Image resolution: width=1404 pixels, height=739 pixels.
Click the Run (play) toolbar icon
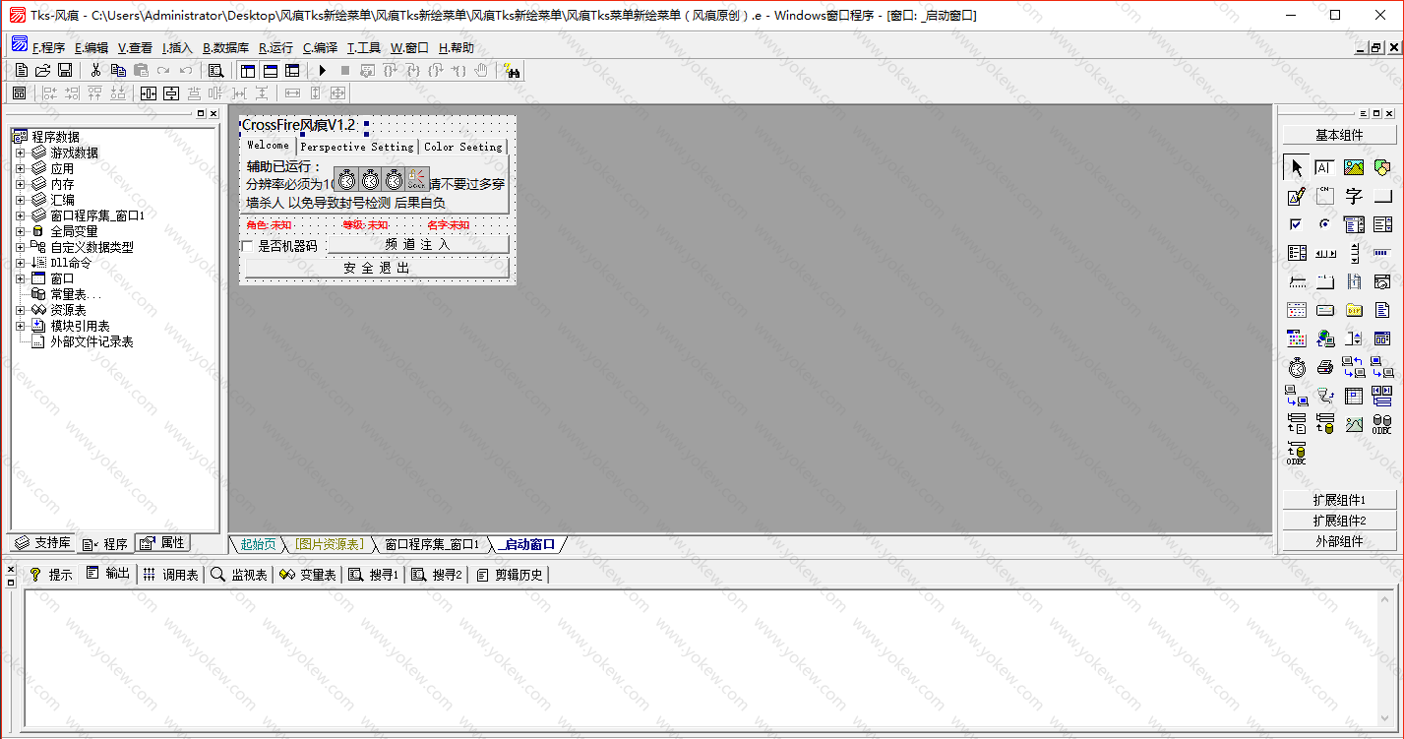pyautogui.click(x=322, y=70)
